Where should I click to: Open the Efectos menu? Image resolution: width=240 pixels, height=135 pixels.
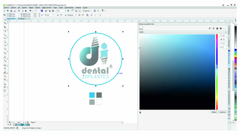[x=38, y=8]
